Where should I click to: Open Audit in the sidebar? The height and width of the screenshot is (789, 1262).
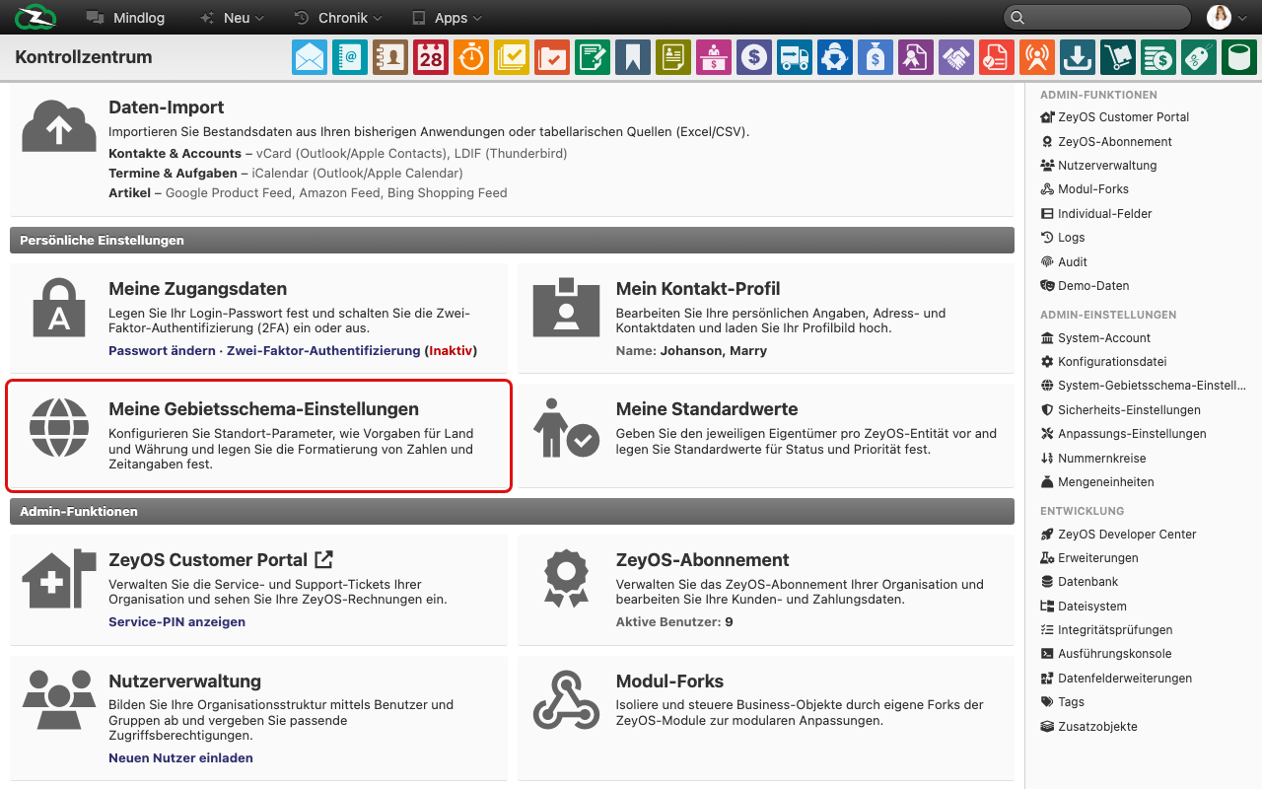tap(1064, 261)
